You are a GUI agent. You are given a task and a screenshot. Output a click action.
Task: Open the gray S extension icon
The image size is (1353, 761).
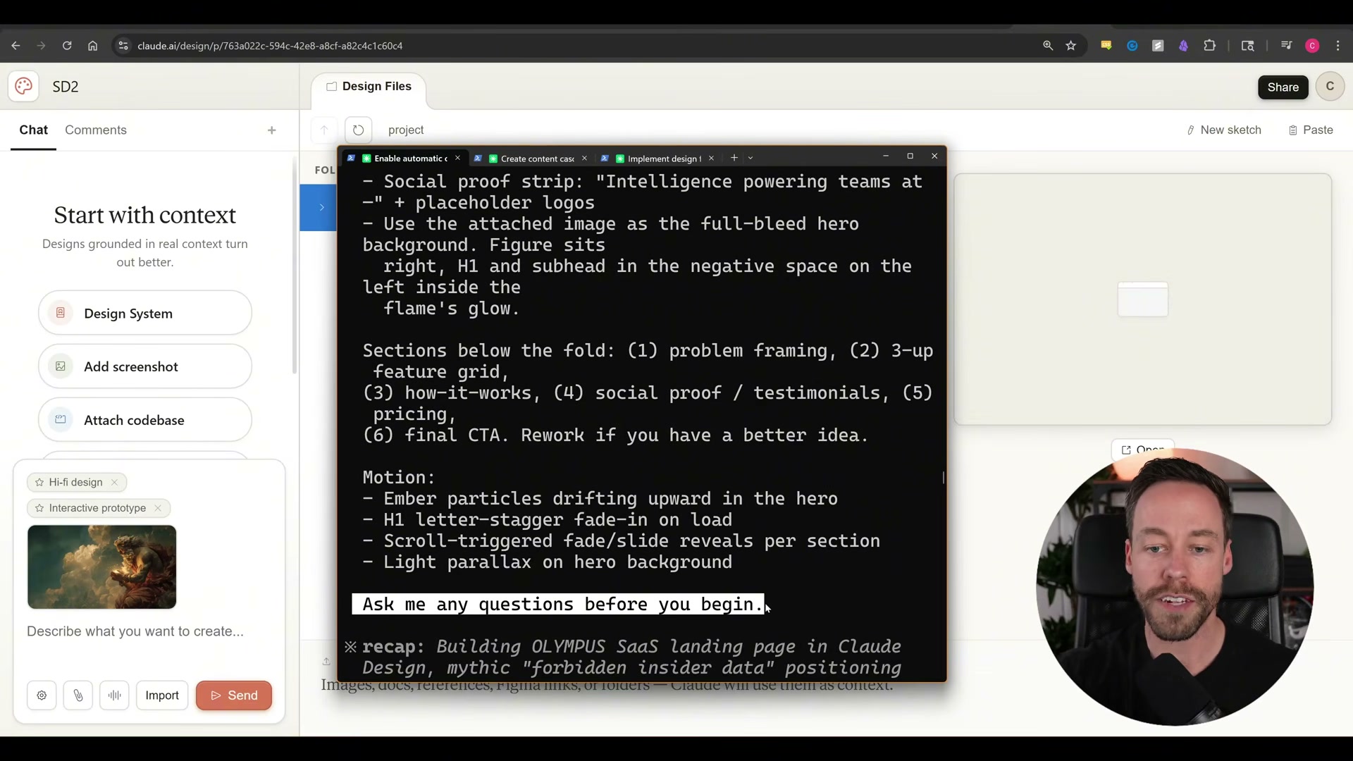[x=1158, y=46]
